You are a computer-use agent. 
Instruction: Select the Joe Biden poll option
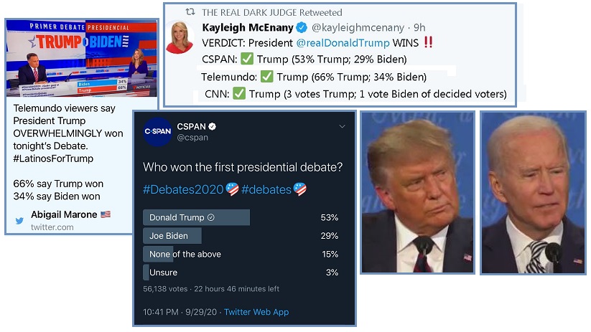tap(172, 235)
